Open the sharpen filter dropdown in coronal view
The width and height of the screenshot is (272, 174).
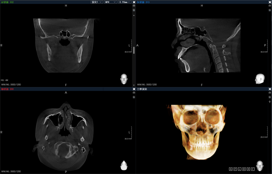click(97, 2)
